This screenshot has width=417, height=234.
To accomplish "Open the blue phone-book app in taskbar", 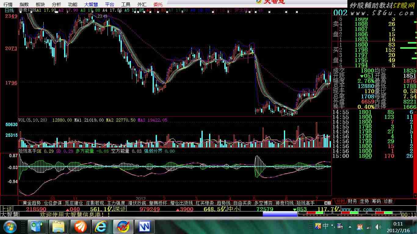I will 38,227.
